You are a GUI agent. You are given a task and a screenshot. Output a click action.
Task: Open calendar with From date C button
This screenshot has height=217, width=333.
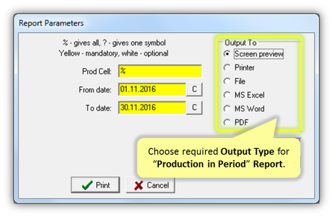click(194, 90)
